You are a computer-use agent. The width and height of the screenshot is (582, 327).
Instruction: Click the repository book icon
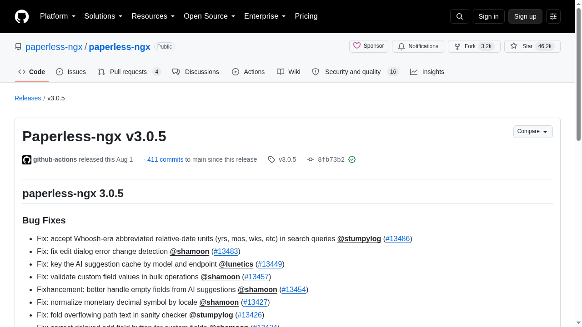(18, 47)
